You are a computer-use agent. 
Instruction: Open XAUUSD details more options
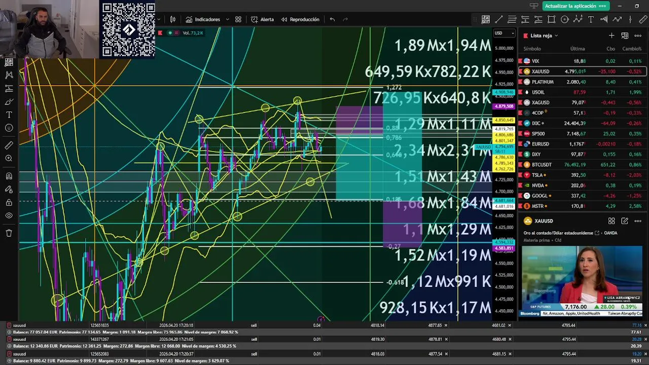pyautogui.click(x=638, y=221)
